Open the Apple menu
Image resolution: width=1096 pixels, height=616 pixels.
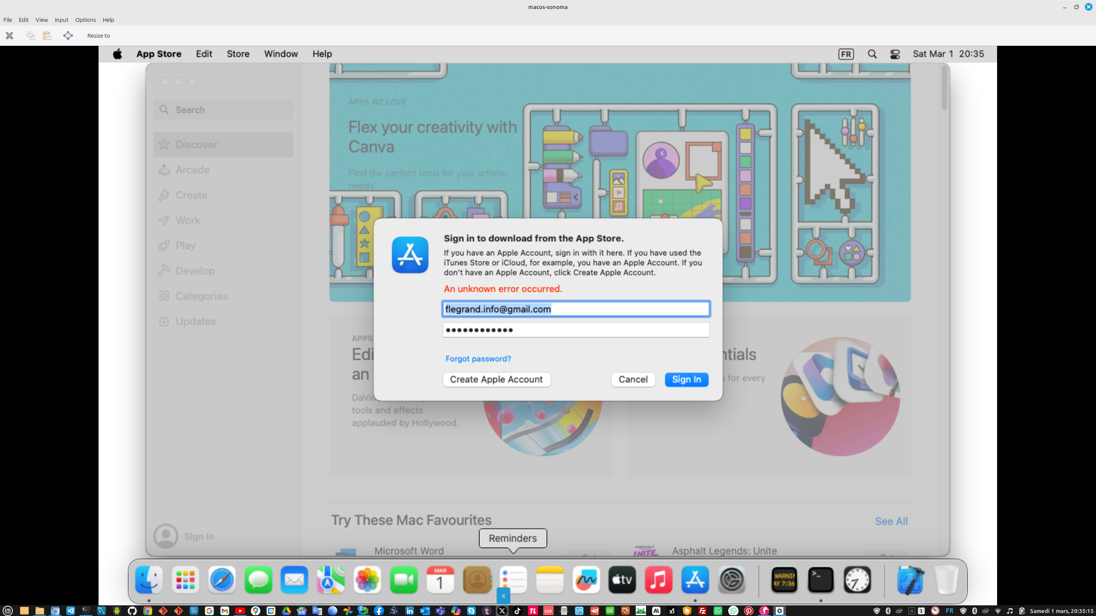(x=117, y=54)
